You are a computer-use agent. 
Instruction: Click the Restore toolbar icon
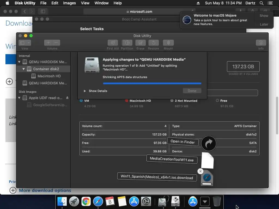tap(153, 43)
